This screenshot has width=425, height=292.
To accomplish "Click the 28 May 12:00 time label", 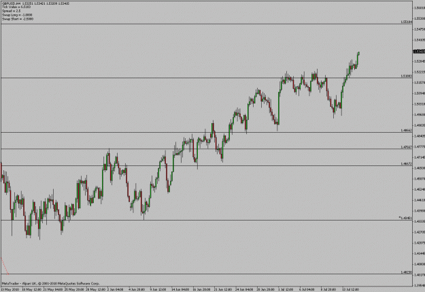I will [95, 289].
